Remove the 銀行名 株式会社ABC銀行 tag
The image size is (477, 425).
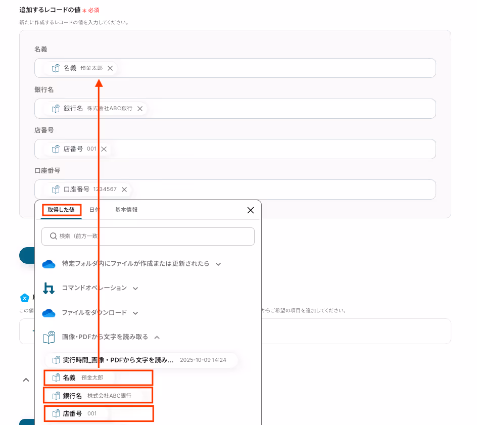[x=140, y=109]
